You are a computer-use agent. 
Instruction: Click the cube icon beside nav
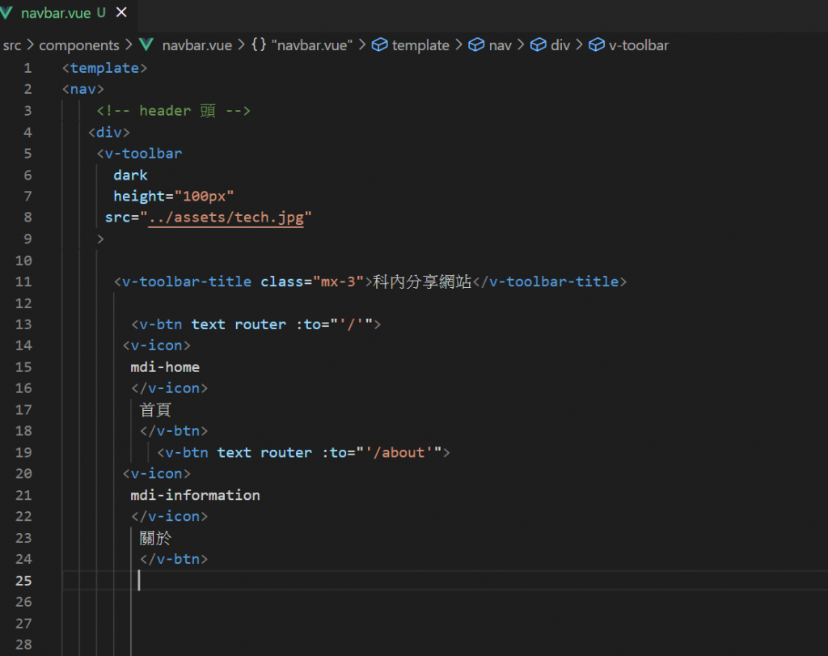pos(475,45)
